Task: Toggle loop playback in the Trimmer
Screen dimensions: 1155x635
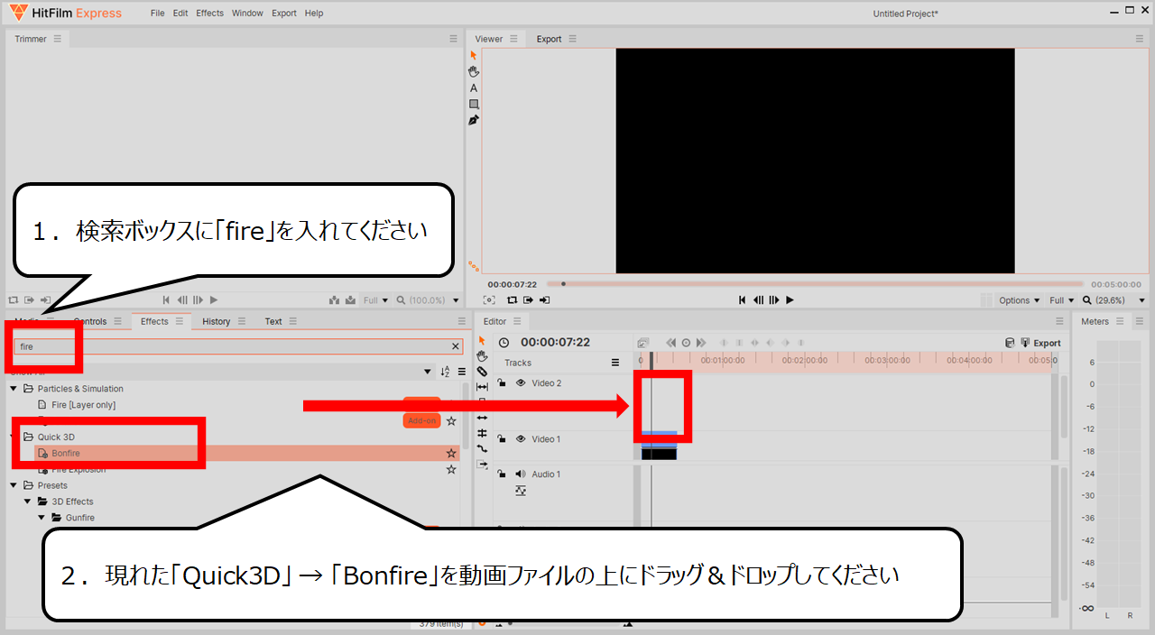Action: tap(14, 299)
